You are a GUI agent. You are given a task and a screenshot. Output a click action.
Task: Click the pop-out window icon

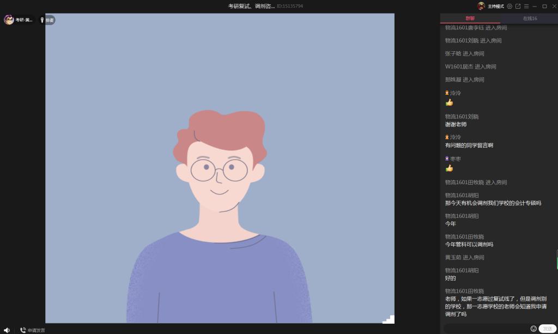[x=518, y=6]
